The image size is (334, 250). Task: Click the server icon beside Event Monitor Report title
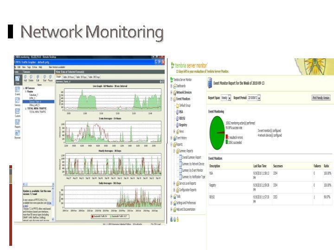[210, 83]
